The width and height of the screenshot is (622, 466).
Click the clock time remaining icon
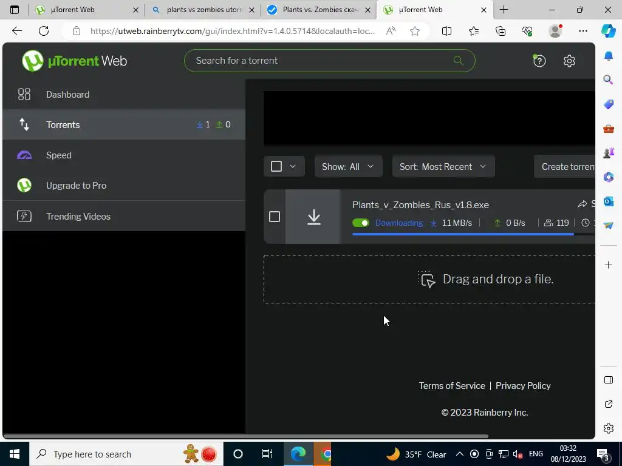pyautogui.click(x=586, y=223)
